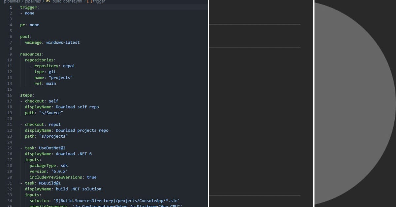
Task: Place cursor on '- none' under trigger
Action: click(x=27, y=13)
